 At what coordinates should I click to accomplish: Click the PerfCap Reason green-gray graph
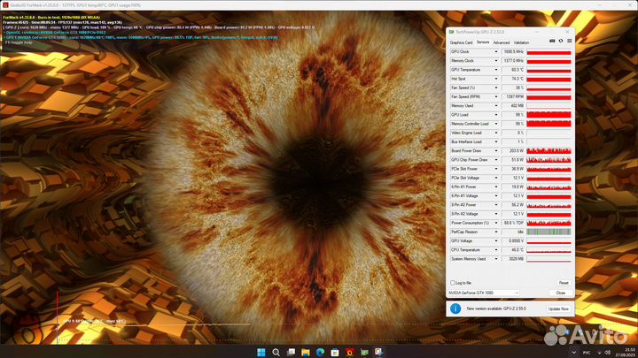click(x=549, y=232)
